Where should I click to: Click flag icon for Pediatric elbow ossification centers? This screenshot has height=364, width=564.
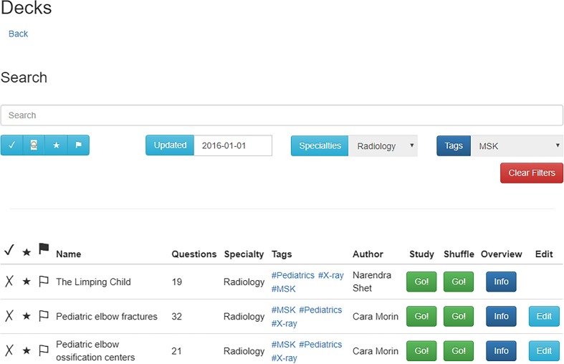44,350
